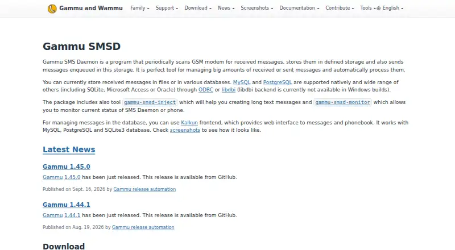Open Gammu release automation link for Sept. 16

click(x=144, y=189)
